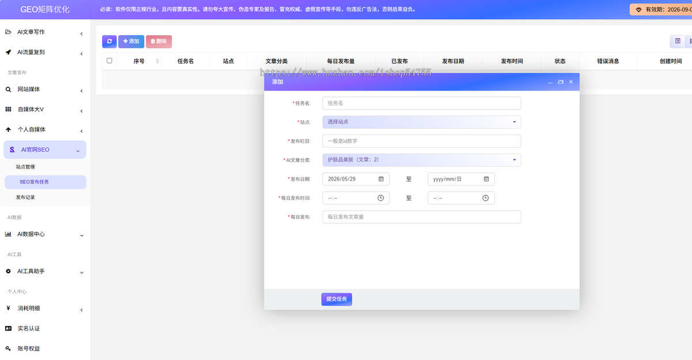The image size is (692, 360).
Task: Click the 有效期 validity badge
Action: (661, 10)
